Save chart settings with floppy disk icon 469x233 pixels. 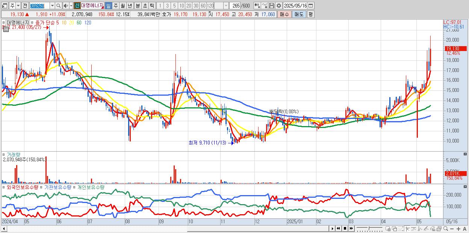click(x=272, y=6)
